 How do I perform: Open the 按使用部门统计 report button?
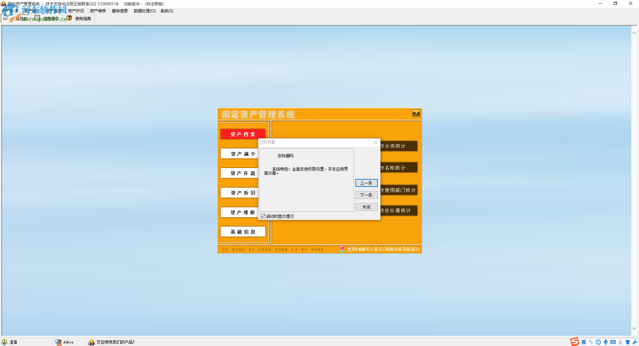pos(399,190)
